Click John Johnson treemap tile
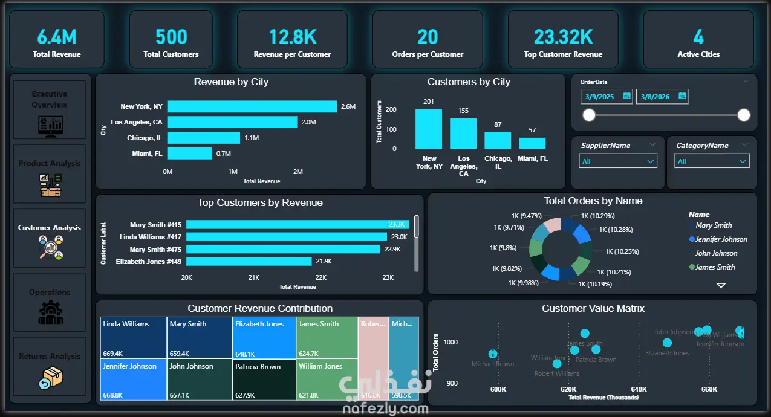 point(200,380)
